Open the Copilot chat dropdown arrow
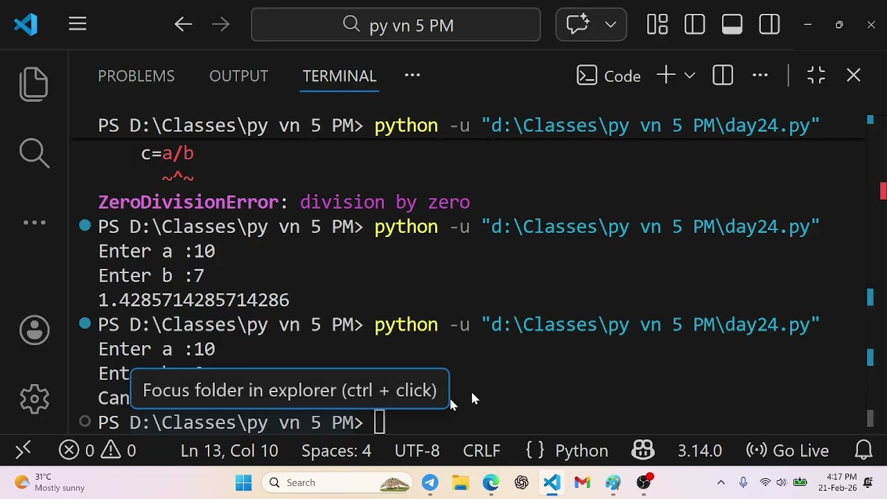The image size is (887, 499). click(x=611, y=25)
